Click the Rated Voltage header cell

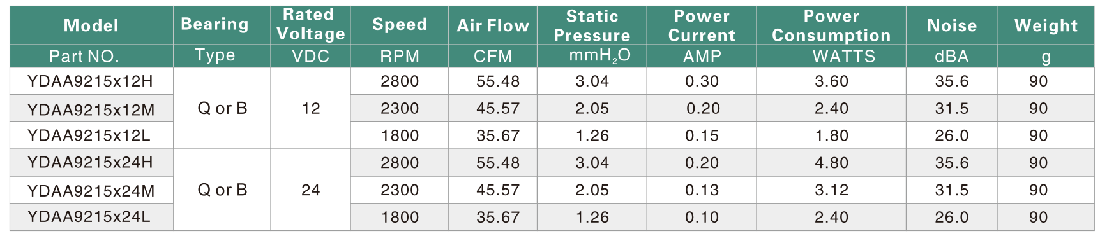coord(310,25)
